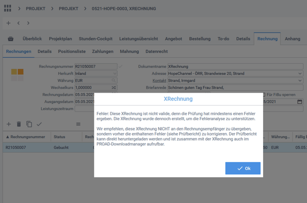Open the app grid menu icon
307x203 pixels.
pos(7,8)
